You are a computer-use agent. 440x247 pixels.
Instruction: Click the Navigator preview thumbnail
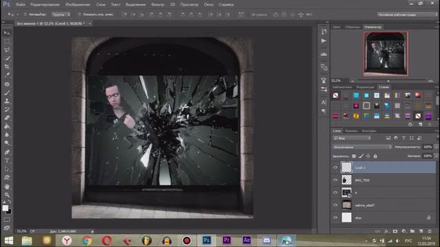pos(386,54)
